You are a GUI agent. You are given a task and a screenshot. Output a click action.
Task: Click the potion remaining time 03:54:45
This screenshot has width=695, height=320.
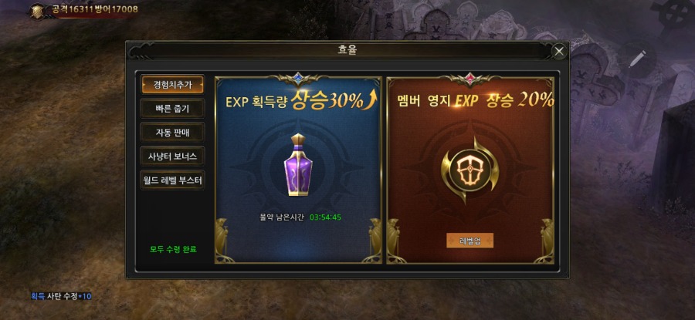325,217
